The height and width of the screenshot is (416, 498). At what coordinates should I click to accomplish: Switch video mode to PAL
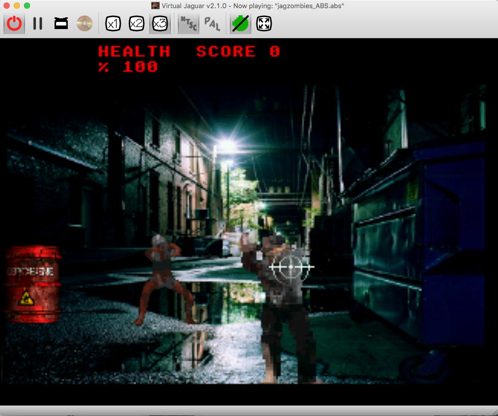pos(212,24)
